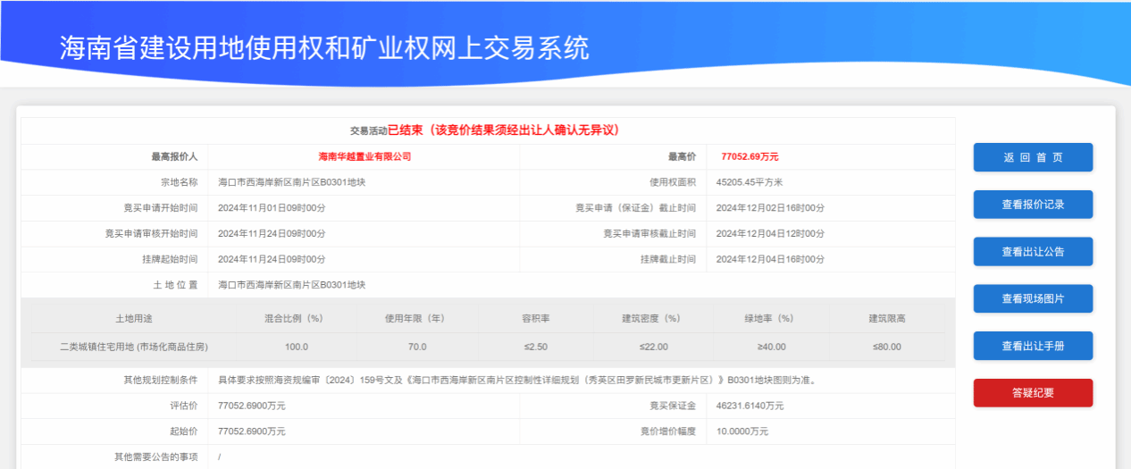Select highest bidder name 海南华越置业有限公司
This screenshot has height=469, width=1131.
tap(364, 156)
